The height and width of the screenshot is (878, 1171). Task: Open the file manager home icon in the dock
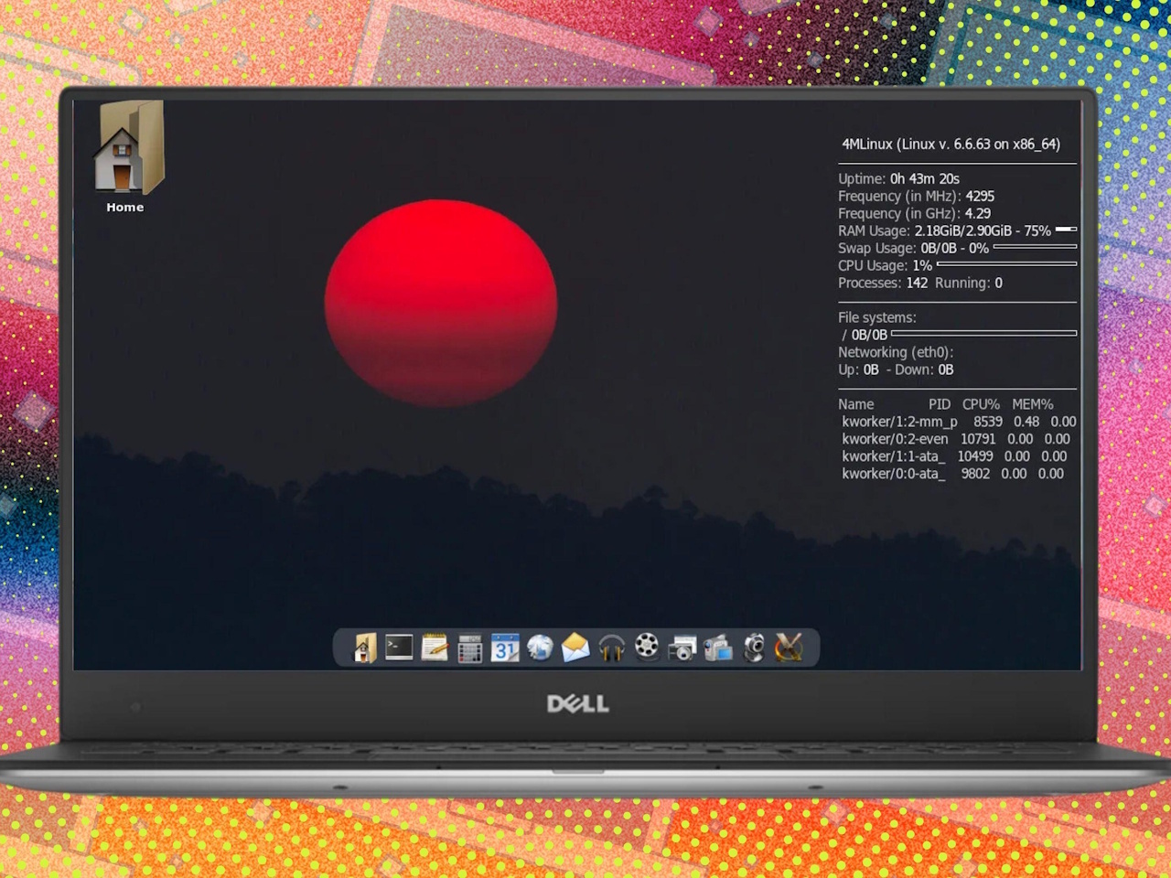click(x=363, y=648)
